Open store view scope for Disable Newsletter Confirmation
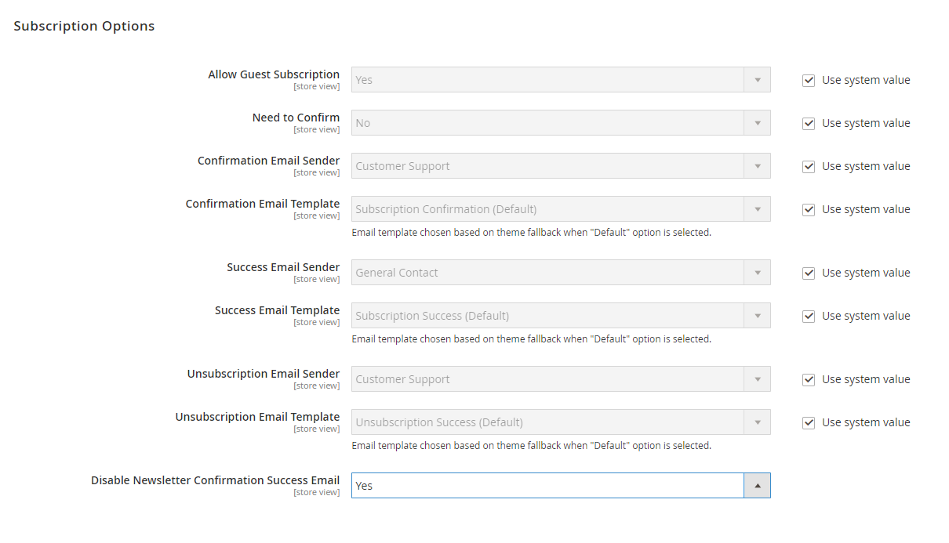This screenshot has height=543, width=949. (317, 492)
